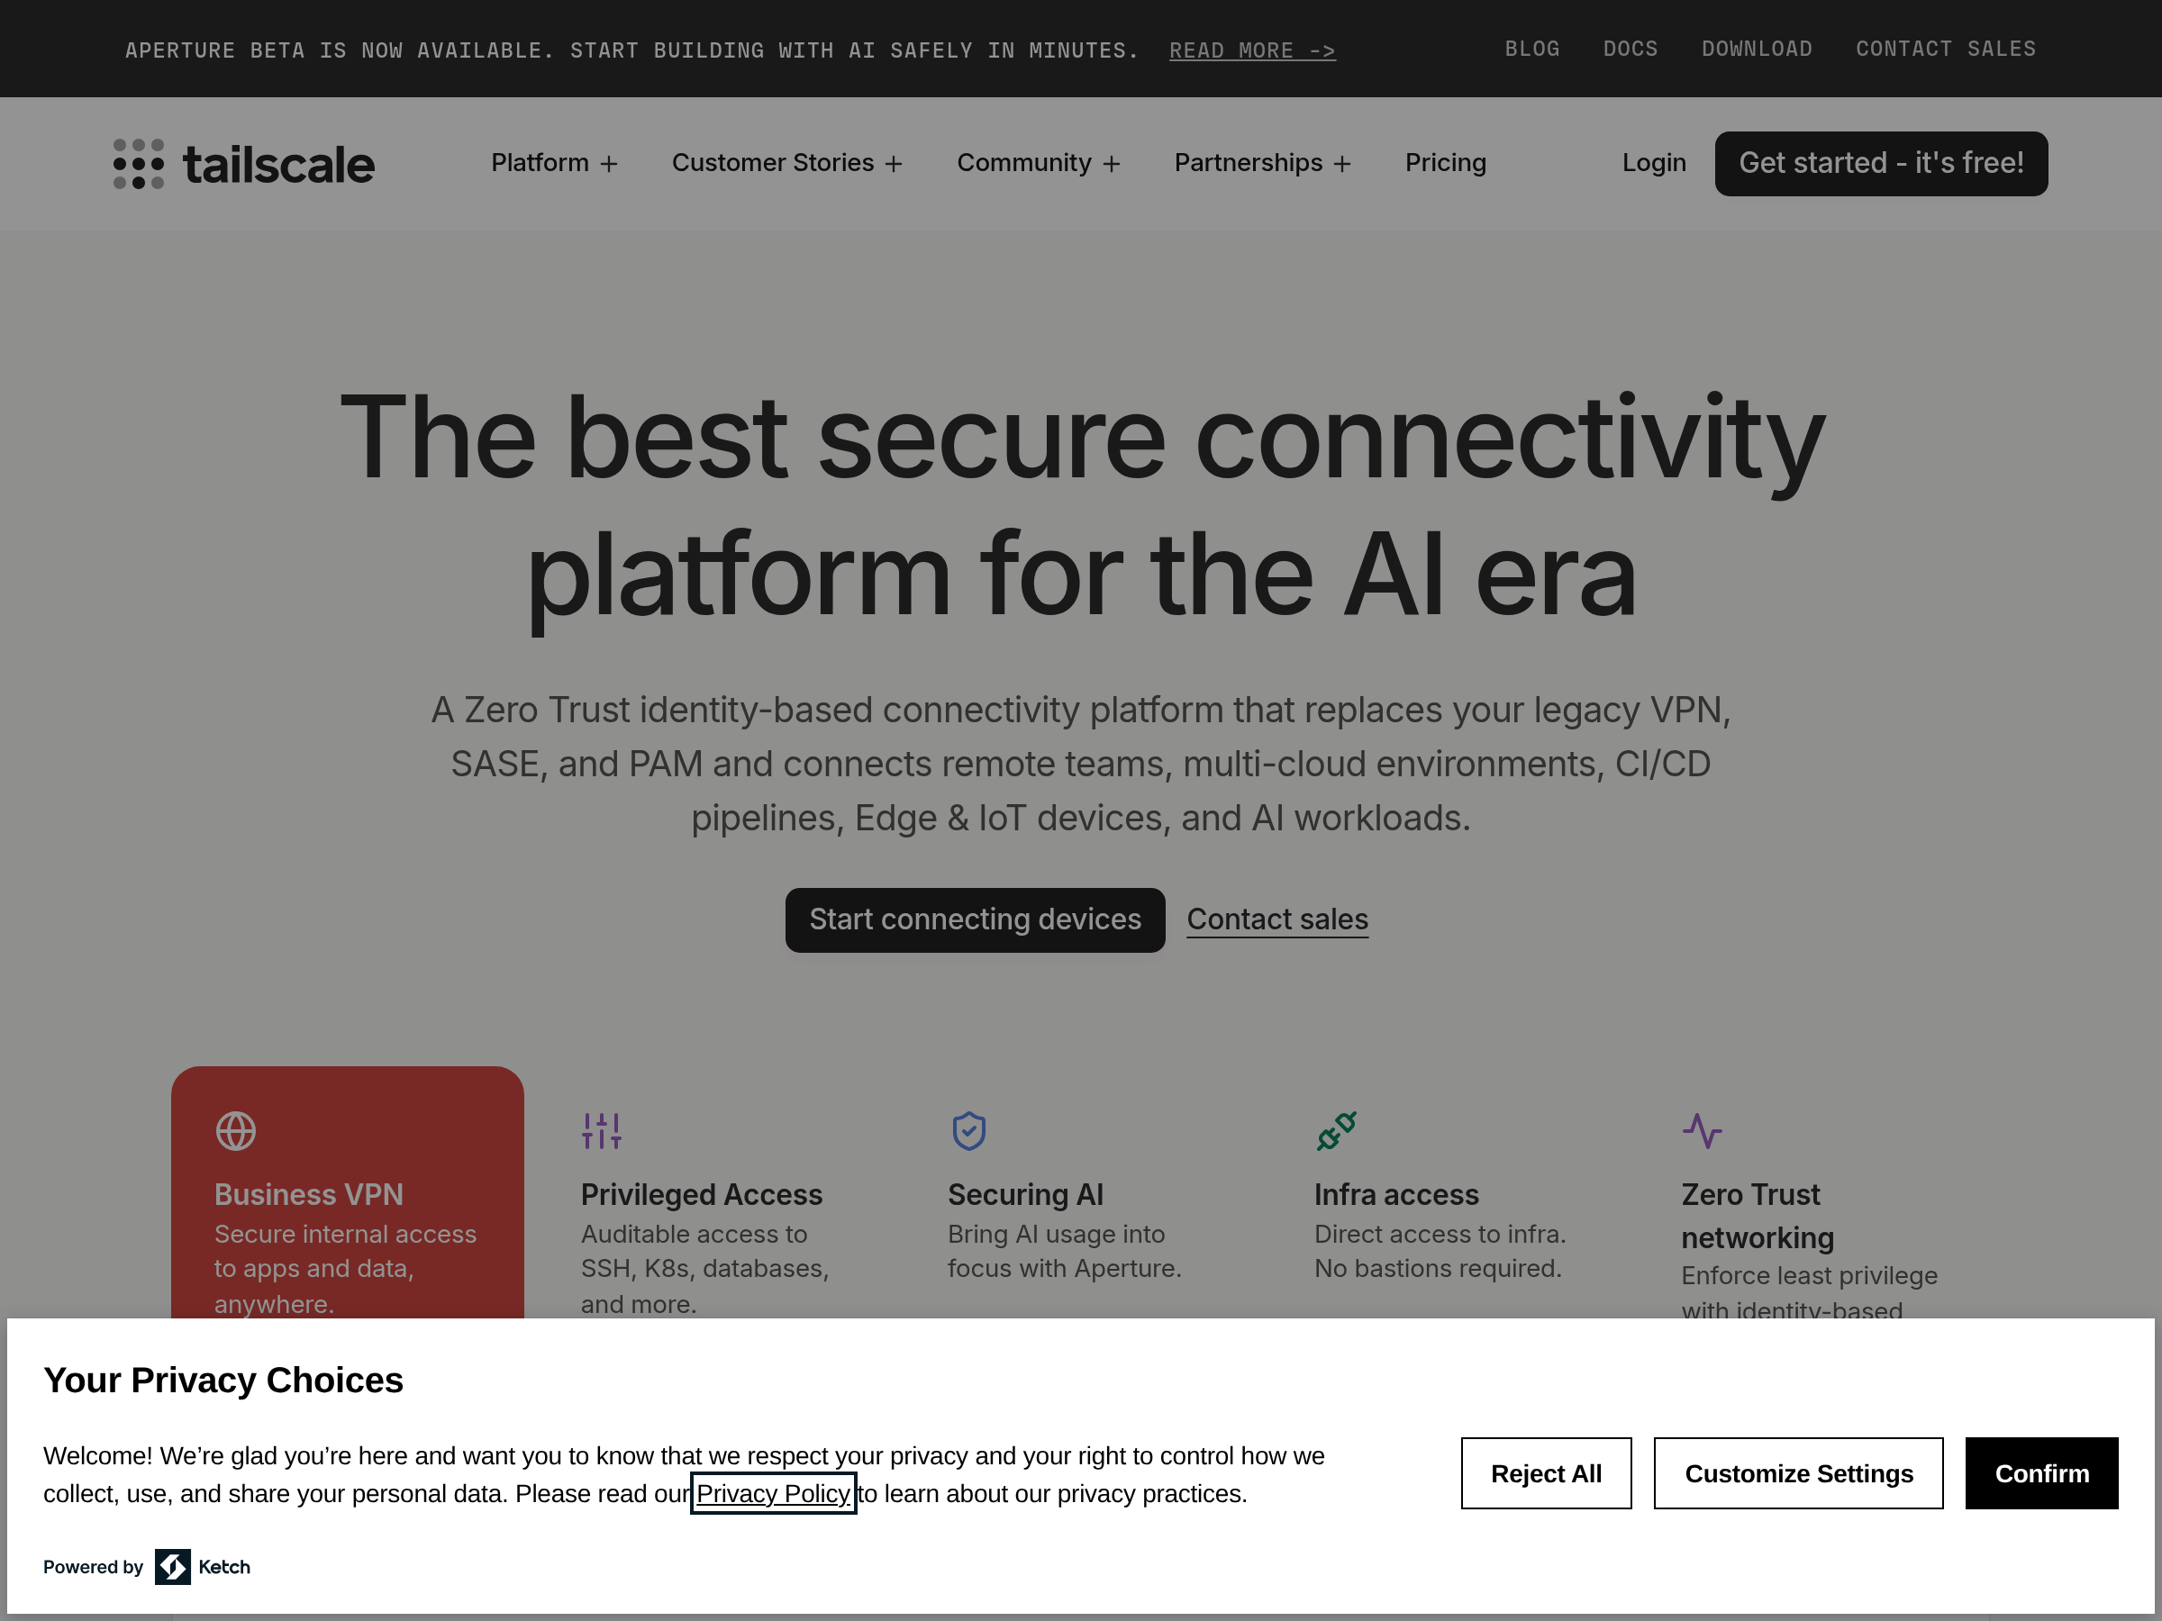The height and width of the screenshot is (1621, 2162).
Task: Confirm the privacy choices
Action: pyautogui.click(x=2040, y=1472)
